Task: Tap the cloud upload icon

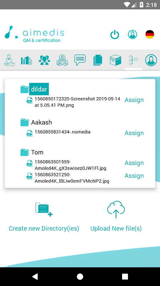Action: point(116,209)
